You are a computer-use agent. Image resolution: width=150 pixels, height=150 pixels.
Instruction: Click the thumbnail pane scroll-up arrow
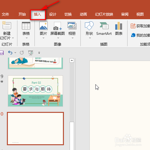tap(72, 60)
